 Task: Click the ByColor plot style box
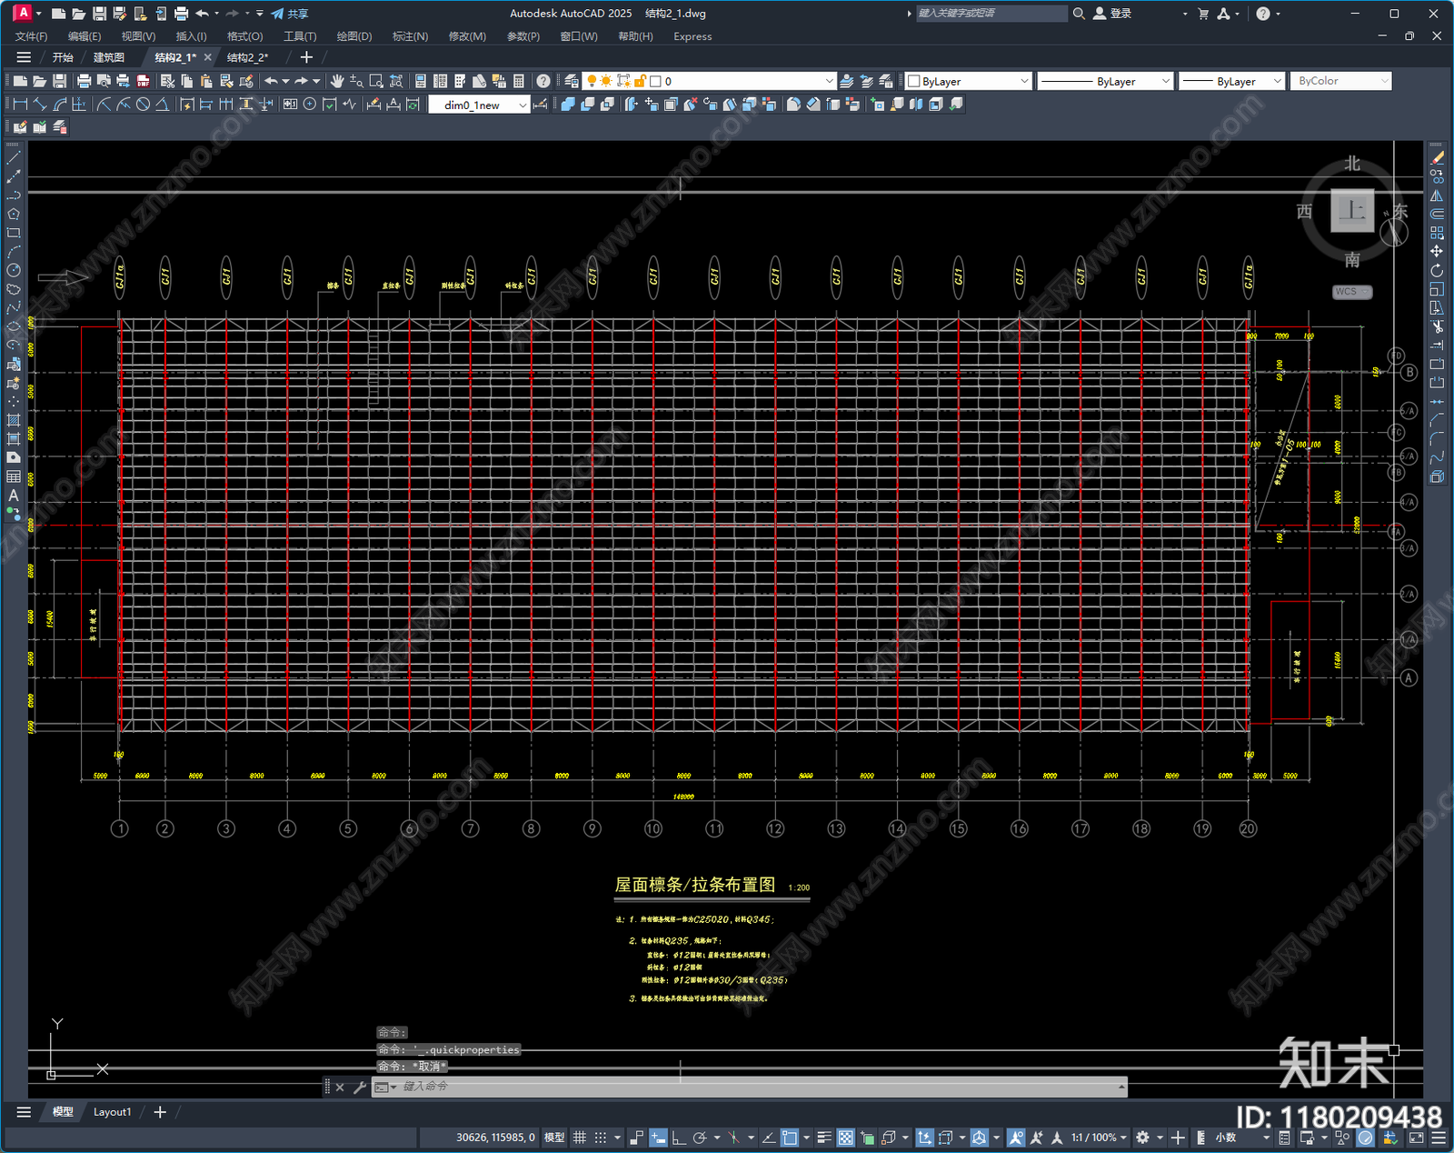(x=1342, y=81)
